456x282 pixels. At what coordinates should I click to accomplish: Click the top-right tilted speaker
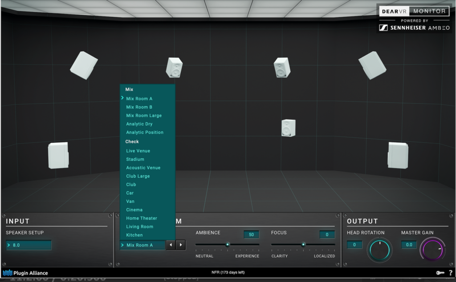point(372,65)
